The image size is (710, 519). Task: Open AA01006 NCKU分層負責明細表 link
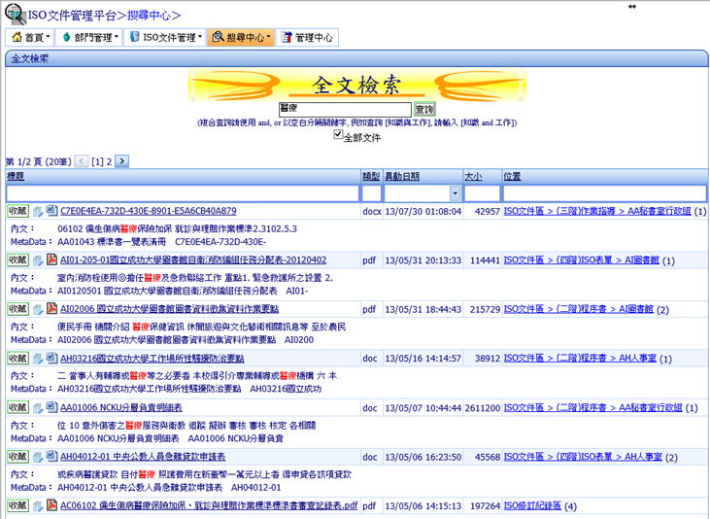point(121,407)
